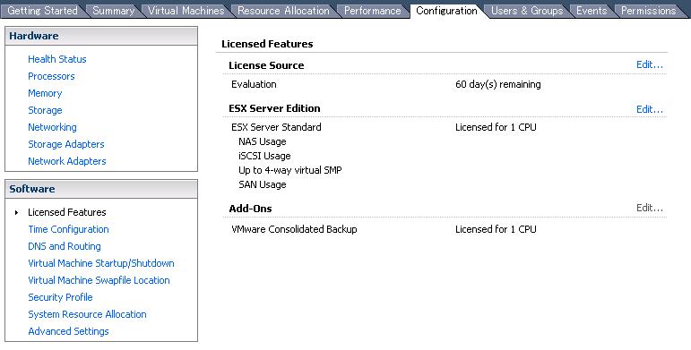Edit the License Source
691x350 pixels.
[x=650, y=64]
